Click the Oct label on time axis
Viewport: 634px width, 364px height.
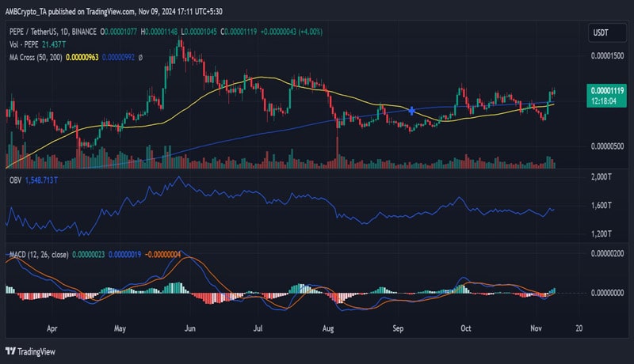466,328
